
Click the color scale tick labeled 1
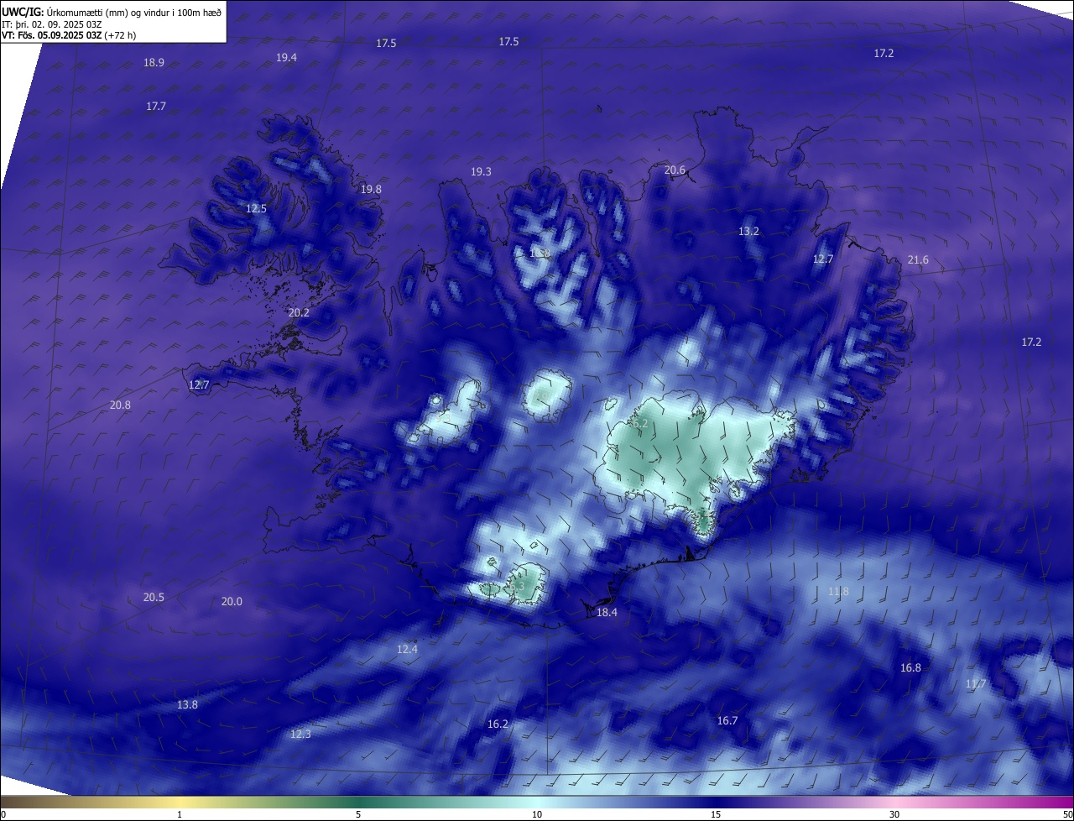[x=180, y=814]
